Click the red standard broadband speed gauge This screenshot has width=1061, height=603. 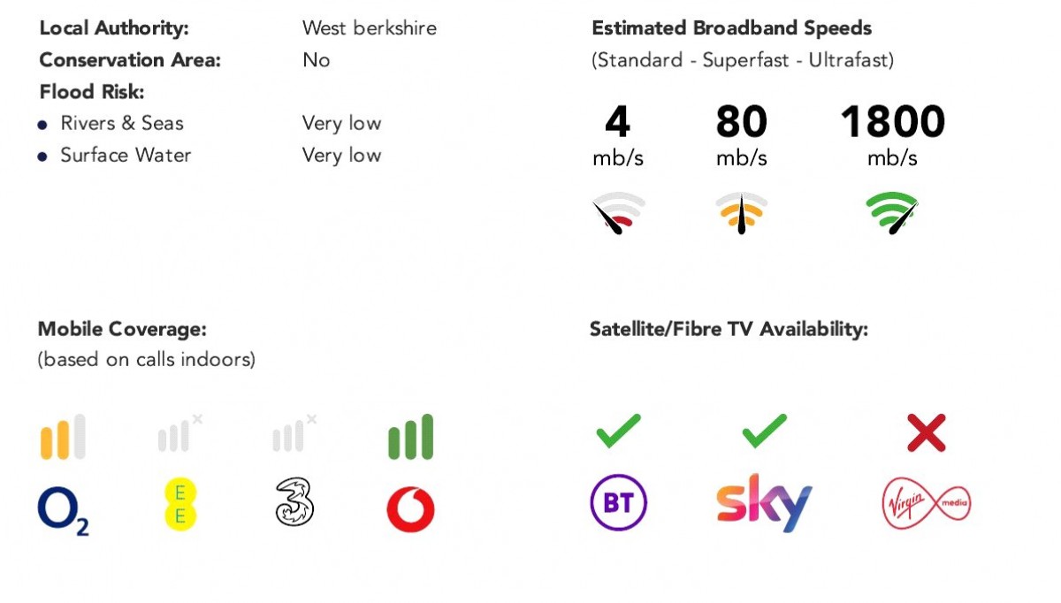[x=618, y=213]
